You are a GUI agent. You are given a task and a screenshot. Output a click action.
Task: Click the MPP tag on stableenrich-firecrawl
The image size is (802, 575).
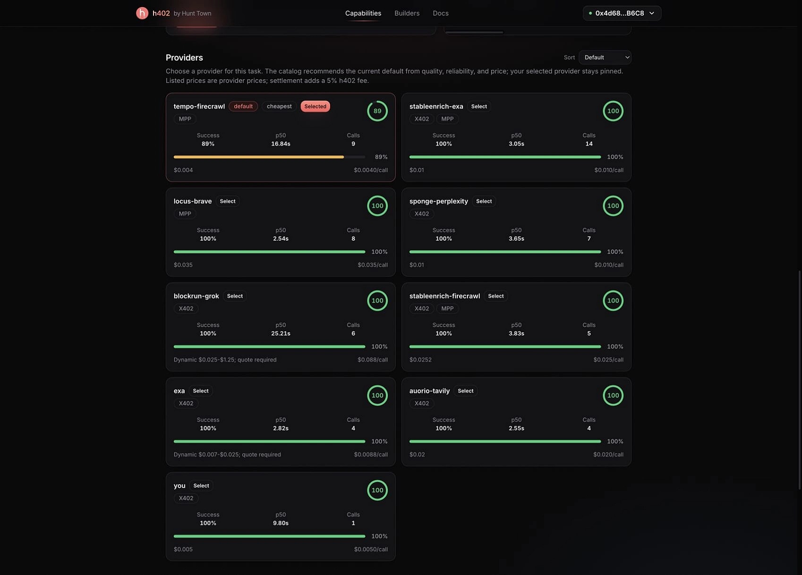447,309
